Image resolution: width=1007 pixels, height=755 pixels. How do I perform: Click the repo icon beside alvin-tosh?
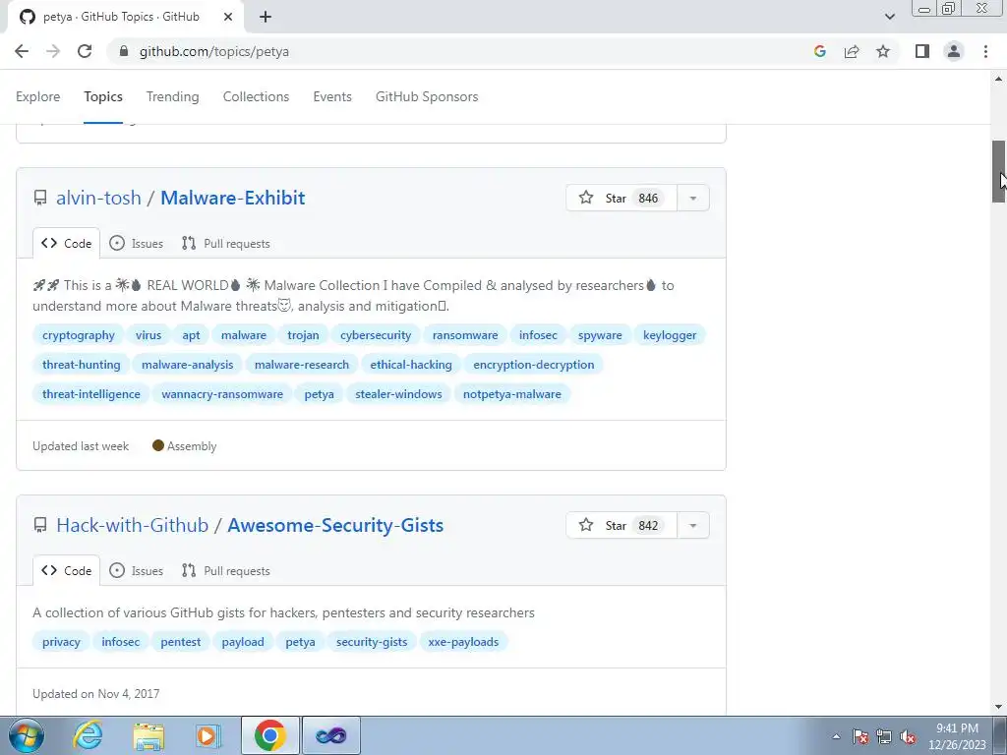click(39, 198)
